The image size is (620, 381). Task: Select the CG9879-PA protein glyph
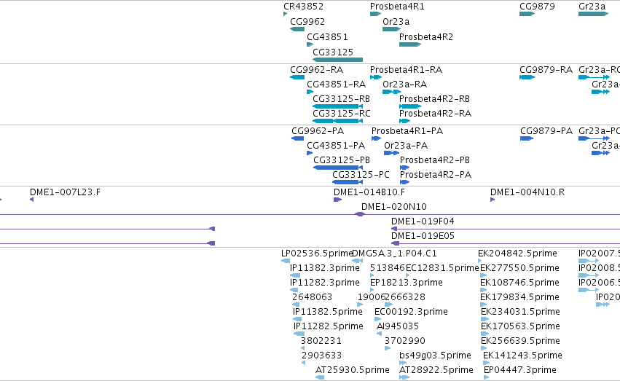point(527,138)
